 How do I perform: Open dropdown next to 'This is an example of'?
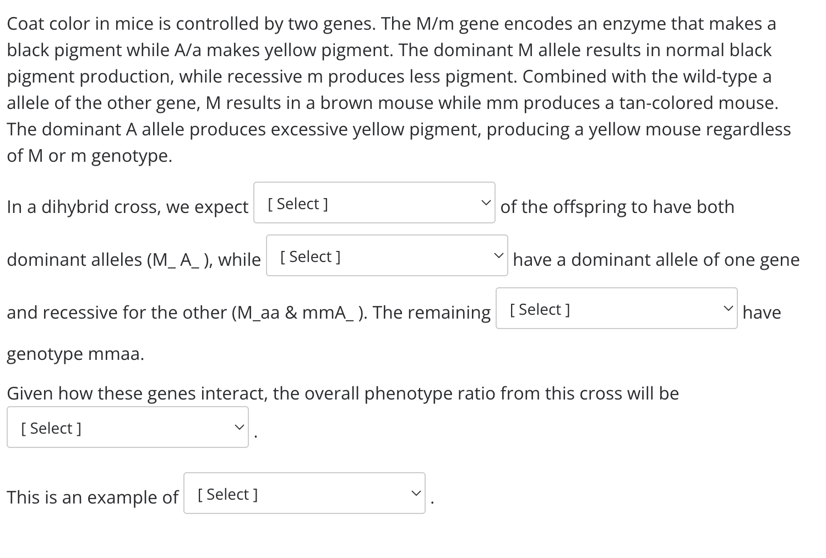coord(305,493)
